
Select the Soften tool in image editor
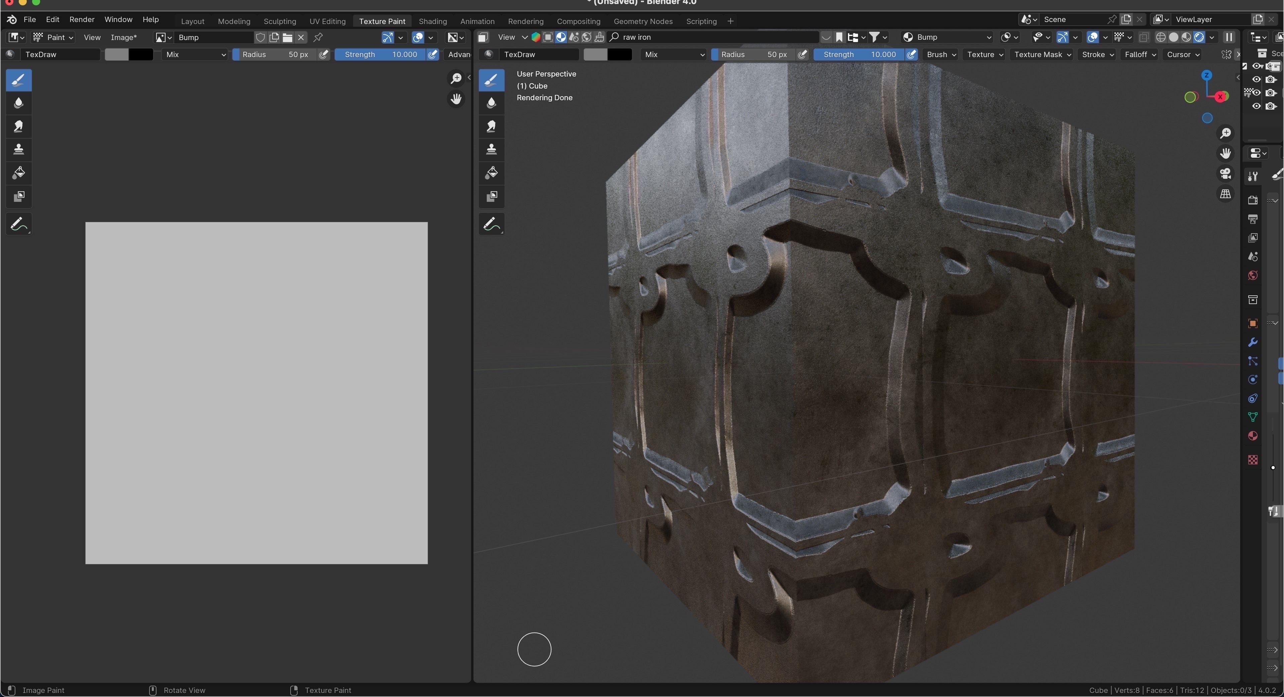point(19,103)
